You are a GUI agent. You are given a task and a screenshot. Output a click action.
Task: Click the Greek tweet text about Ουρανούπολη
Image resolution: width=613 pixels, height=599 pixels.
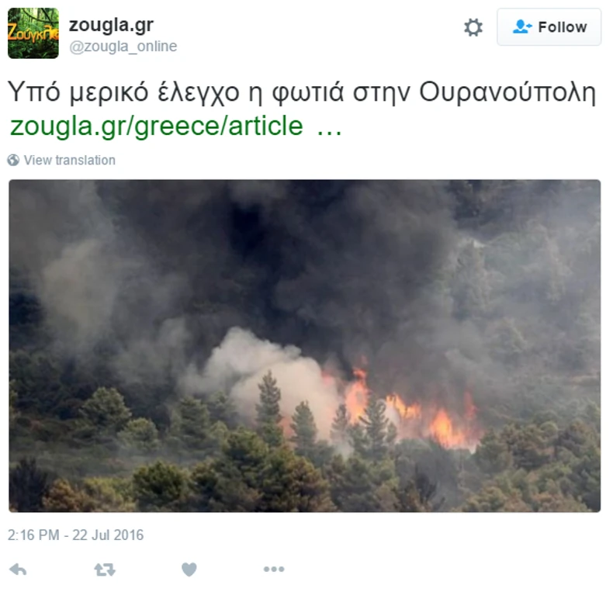302,93
